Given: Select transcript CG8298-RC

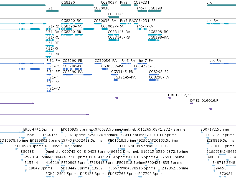Looking at the screenshot, I should [155, 35].
